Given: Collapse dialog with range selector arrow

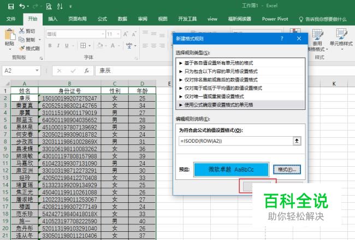Looking at the screenshot, I should coord(297,141).
